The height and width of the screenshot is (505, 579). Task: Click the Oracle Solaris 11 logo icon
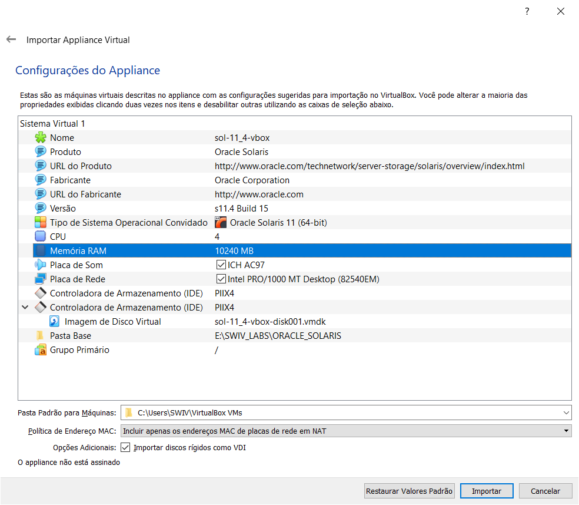coord(221,222)
